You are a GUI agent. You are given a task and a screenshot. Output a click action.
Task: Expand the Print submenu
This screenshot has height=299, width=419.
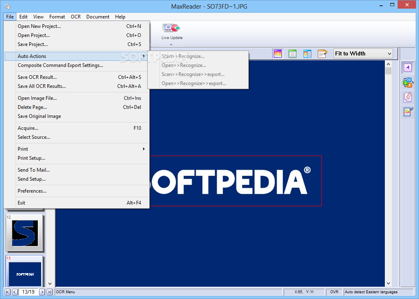tap(77, 149)
